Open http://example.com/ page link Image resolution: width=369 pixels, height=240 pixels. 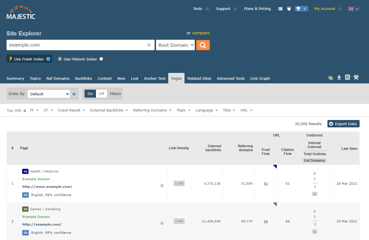click(x=42, y=224)
